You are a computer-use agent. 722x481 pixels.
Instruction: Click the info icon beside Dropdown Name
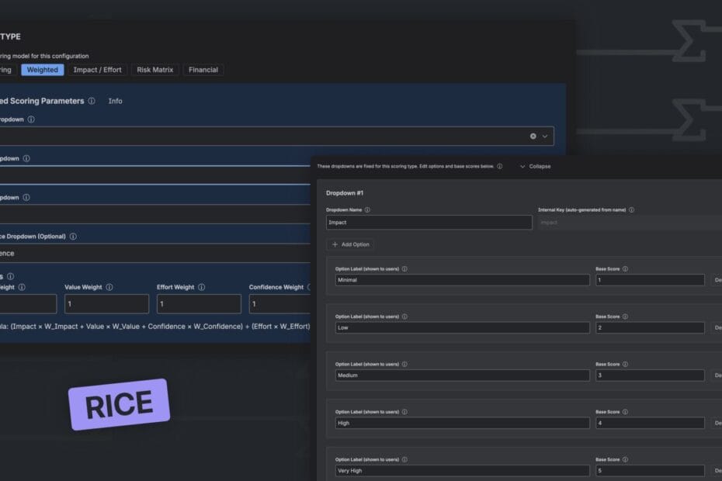[367, 209]
